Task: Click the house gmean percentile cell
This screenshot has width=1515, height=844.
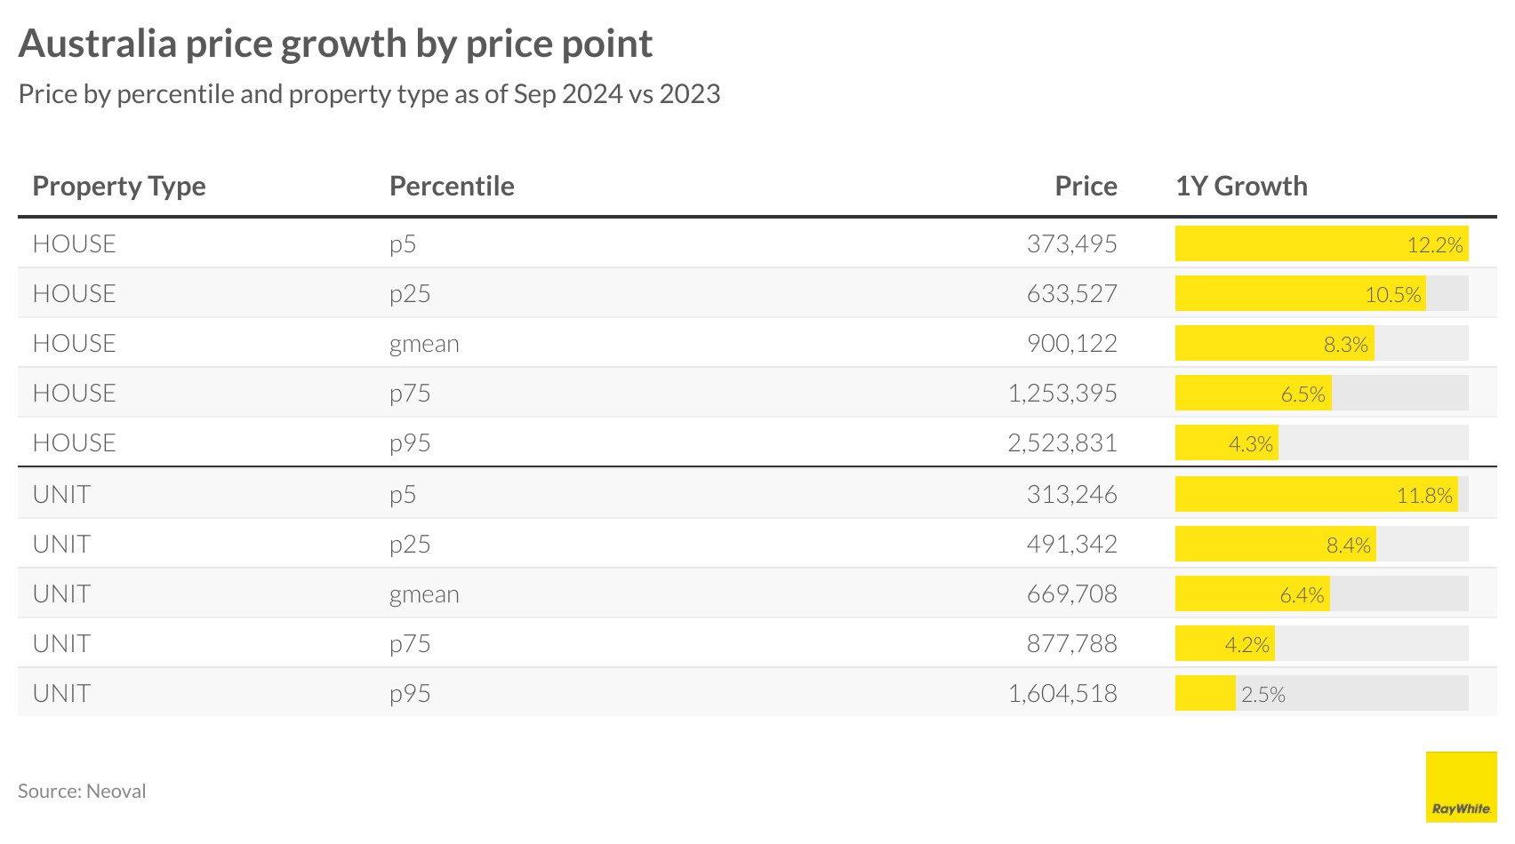Action: coord(424,343)
